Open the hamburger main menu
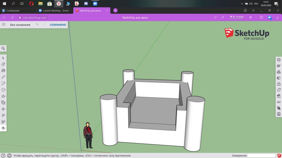Image resolution: width=282 pixels, height=158 pixels. 4,24
